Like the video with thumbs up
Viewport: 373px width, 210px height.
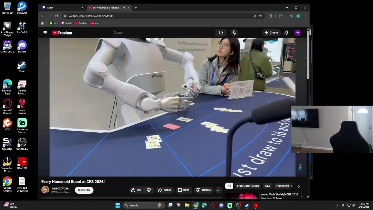pyautogui.click(x=136, y=190)
